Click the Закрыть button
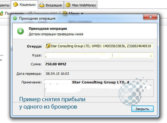This screenshot has width=167, height=123. (x=142, y=109)
